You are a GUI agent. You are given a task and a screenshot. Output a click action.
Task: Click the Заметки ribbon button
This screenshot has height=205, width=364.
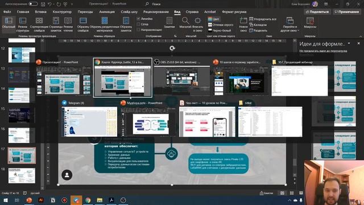coord(169,23)
